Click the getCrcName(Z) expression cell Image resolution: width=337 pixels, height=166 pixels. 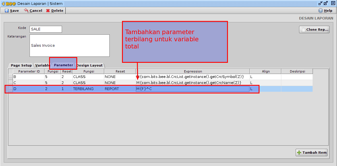[193, 83]
